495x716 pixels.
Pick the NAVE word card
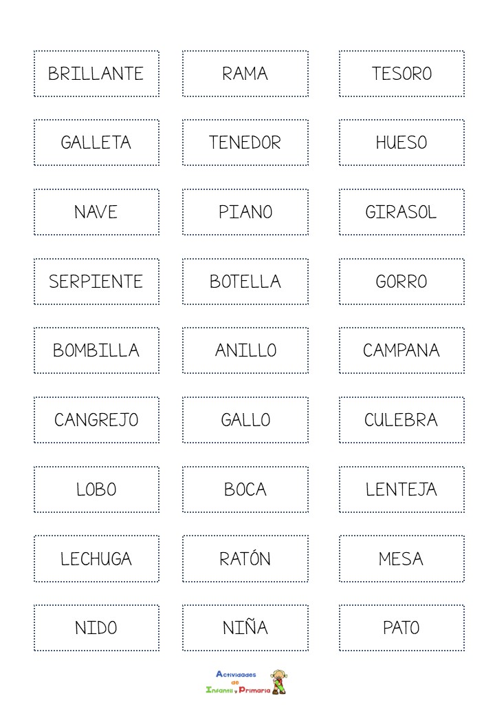tap(97, 212)
